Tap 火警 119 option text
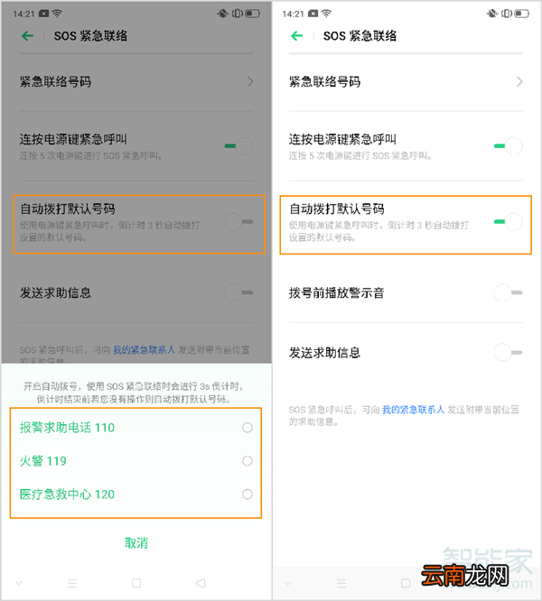This screenshot has width=542, height=601. pyautogui.click(x=43, y=461)
